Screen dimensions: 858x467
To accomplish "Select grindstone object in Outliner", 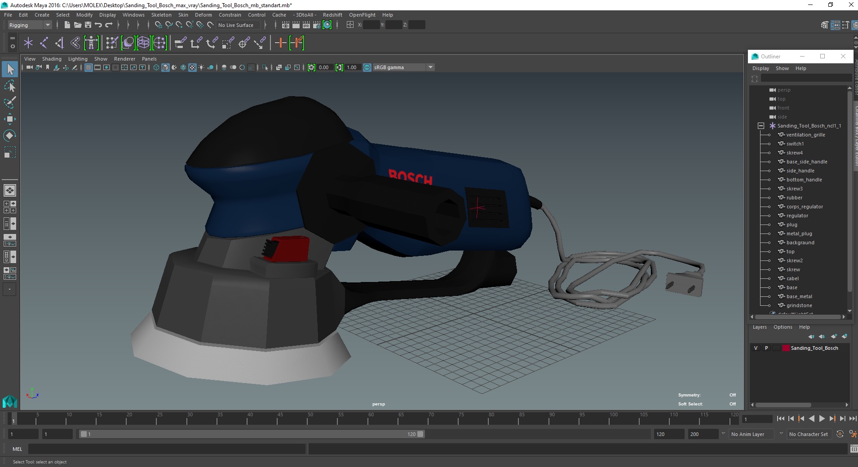I will tap(799, 305).
